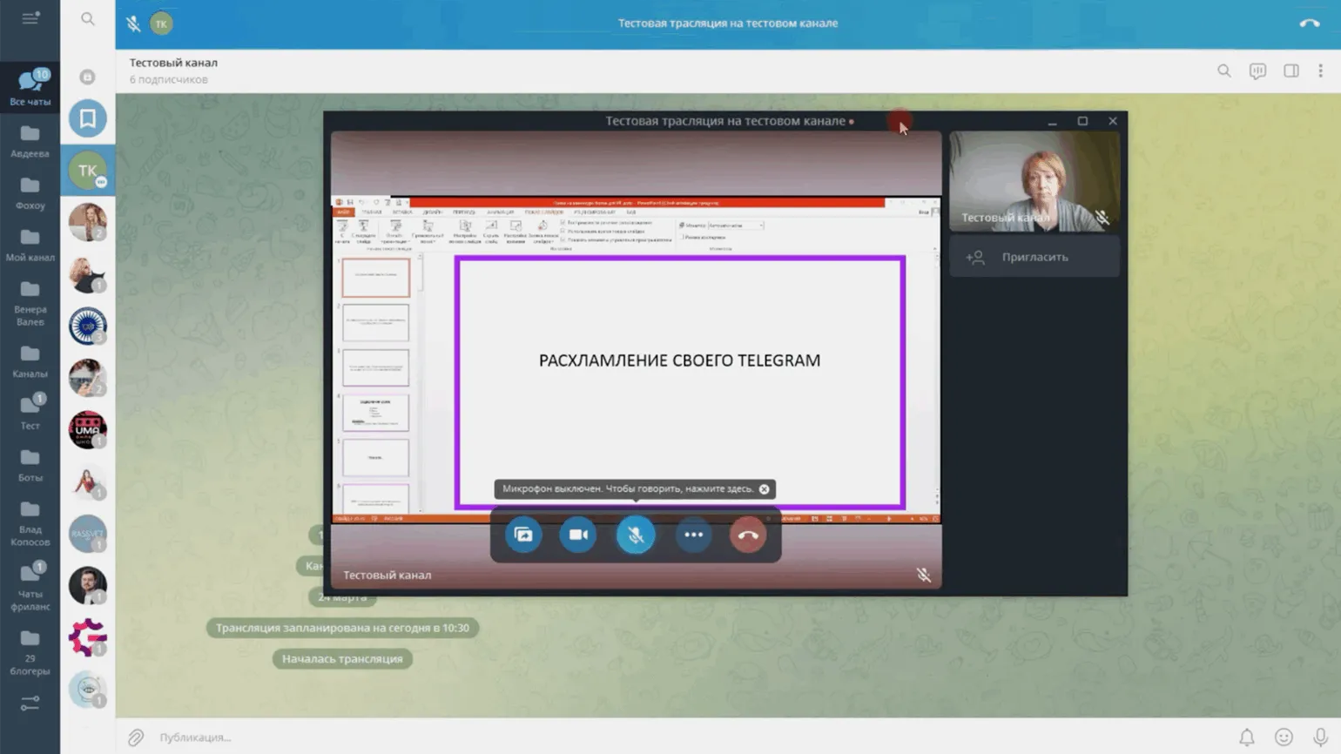Unmute the microphone in call controls
This screenshot has width=1341, height=754.
636,535
